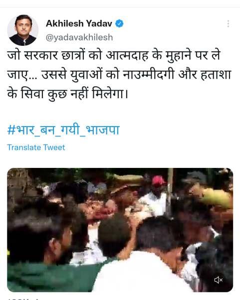Tap the # symbol of the hashtag
The width and height of the screenshot is (240, 300).
pyautogui.click(x=11, y=130)
